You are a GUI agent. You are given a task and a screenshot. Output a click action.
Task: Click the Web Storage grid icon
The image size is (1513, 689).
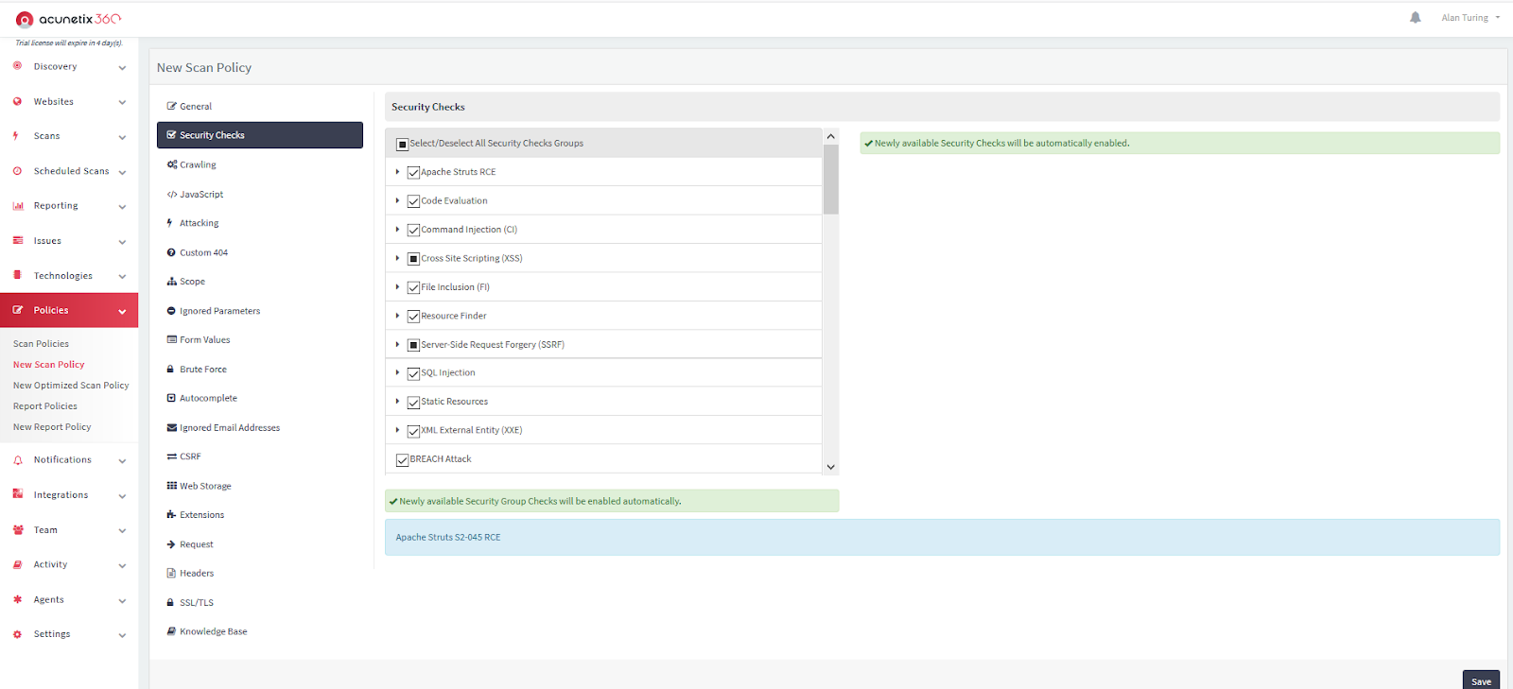pyautogui.click(x=172, y=486)
